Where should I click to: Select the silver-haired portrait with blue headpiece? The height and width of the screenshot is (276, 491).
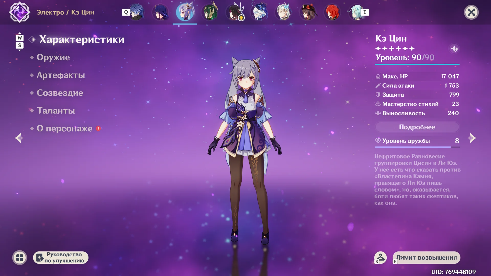click(284, 12)
